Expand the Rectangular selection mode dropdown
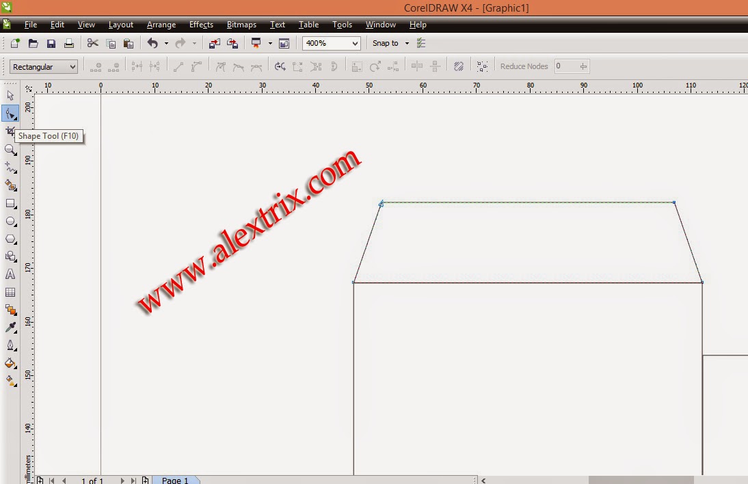Image resolution: width=748 pixels, height=484 pixels. [x=72, y=67]
